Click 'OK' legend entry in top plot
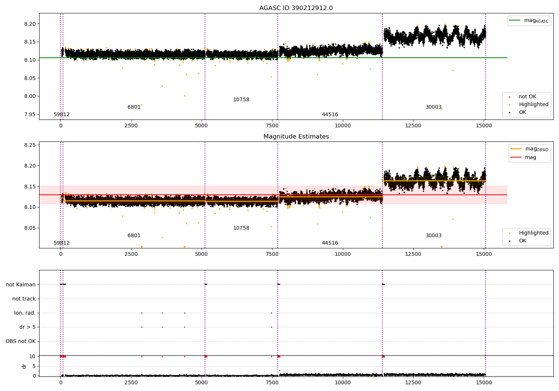Image resolution: width=559 pixels, height=391 pixels. pos(517,112)
